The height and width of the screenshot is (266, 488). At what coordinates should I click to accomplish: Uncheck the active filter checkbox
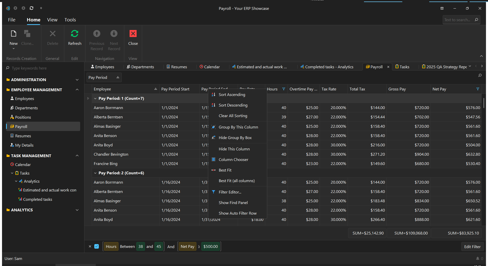97,246
